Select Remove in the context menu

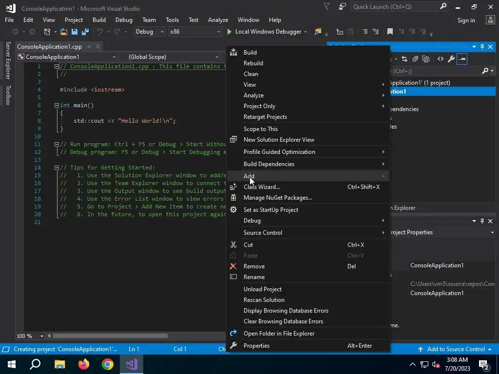(308, 266)
